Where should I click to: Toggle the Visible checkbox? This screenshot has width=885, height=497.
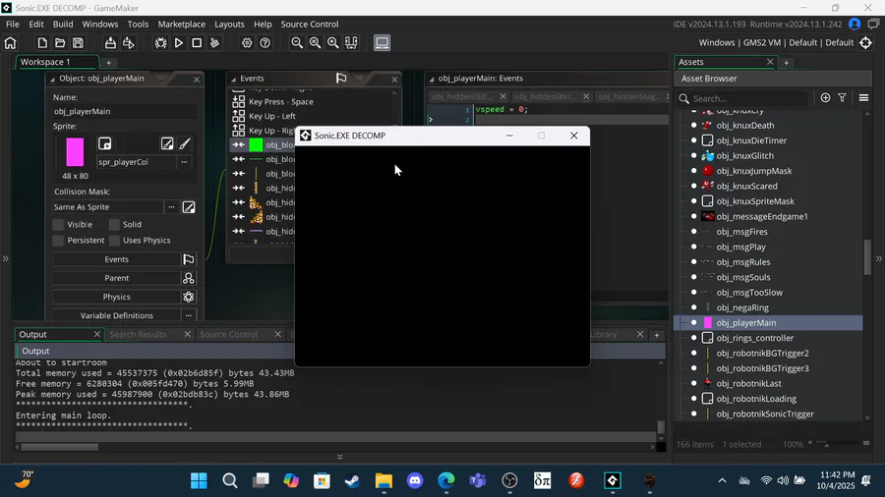58,224
